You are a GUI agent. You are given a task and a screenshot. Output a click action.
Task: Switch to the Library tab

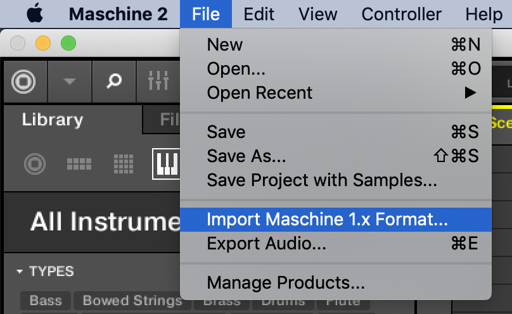pyautogui.click(x=53, y=120)
